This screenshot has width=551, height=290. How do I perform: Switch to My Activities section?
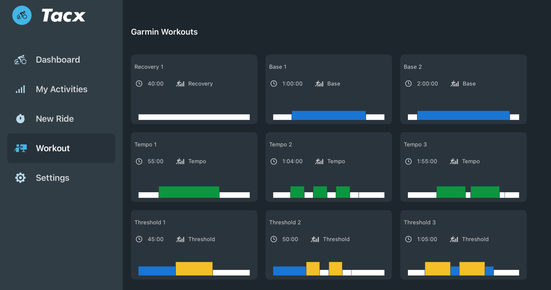tap(61, 89)
